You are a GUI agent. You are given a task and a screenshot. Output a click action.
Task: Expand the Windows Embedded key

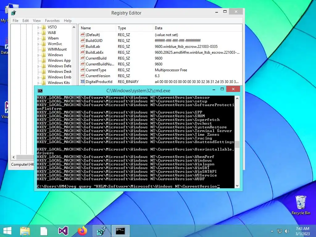coord(38,77)
